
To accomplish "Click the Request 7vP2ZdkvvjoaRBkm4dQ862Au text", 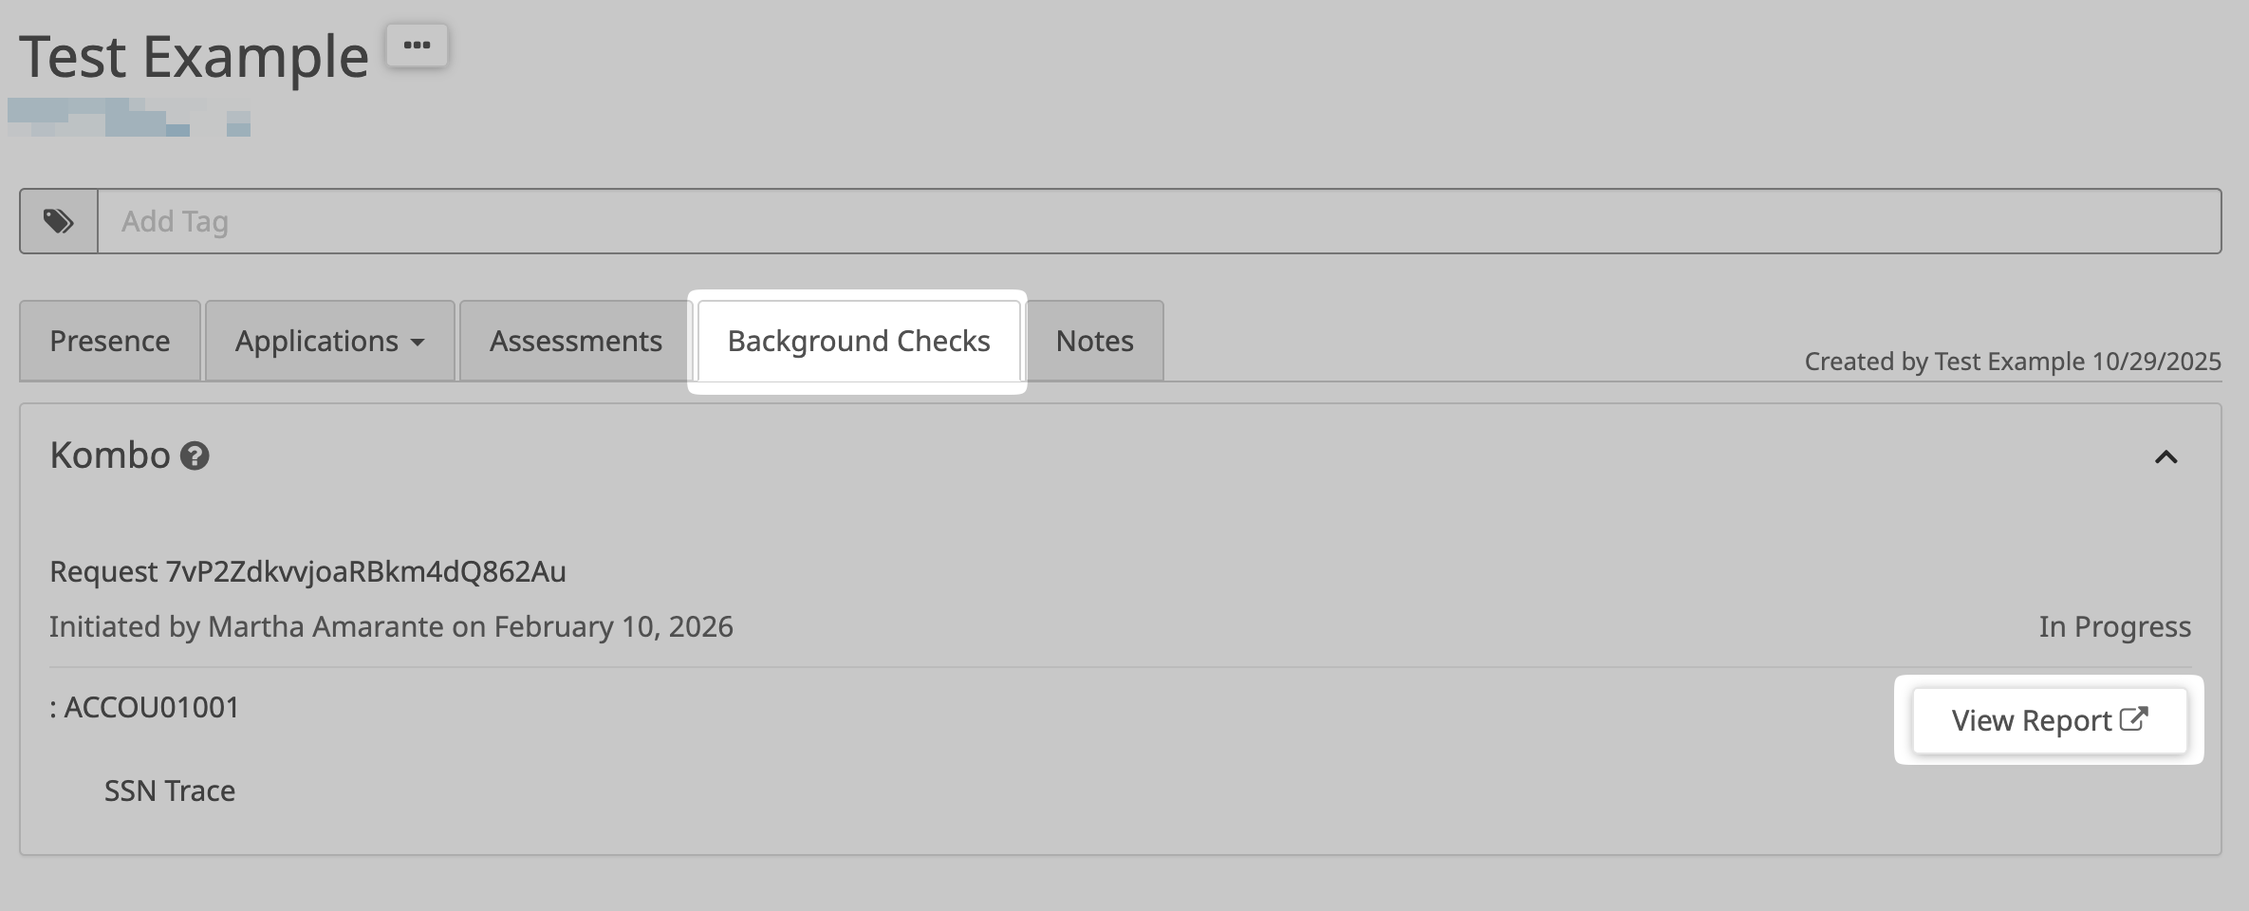I will coord(307,571).
